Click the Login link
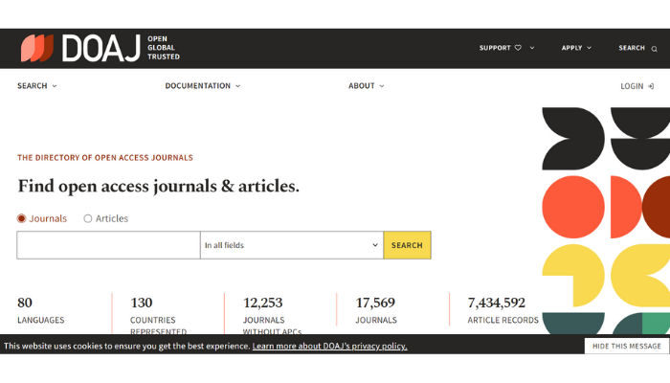 coord(637,86)
